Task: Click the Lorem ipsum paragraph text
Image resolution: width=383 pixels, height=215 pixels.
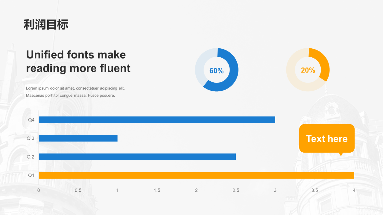Action: 75,92
